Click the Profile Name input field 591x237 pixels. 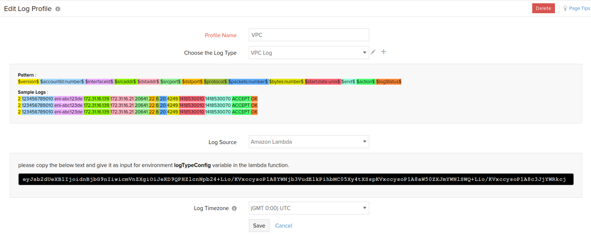click(x=309, y=35)
